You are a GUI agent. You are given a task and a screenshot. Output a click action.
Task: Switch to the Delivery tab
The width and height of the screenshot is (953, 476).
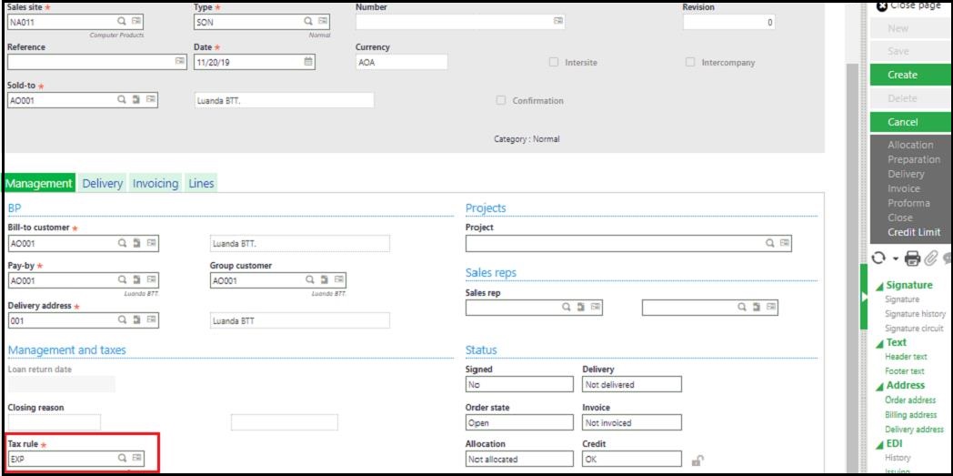[x=102, y=184]
